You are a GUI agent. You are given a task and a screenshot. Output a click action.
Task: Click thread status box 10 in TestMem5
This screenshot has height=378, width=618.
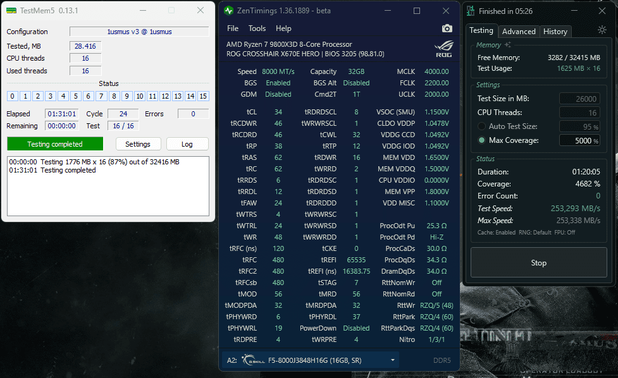click(140, 96)
